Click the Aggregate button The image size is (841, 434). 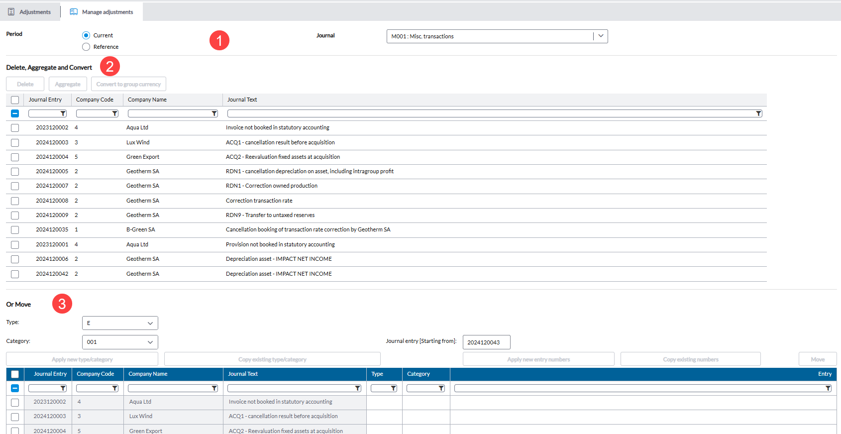(x=68, y=84)
